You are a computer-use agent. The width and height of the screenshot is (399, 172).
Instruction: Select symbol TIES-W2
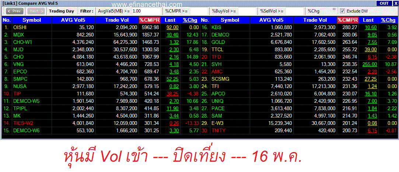pyautogui.click(x=23, y=123)
